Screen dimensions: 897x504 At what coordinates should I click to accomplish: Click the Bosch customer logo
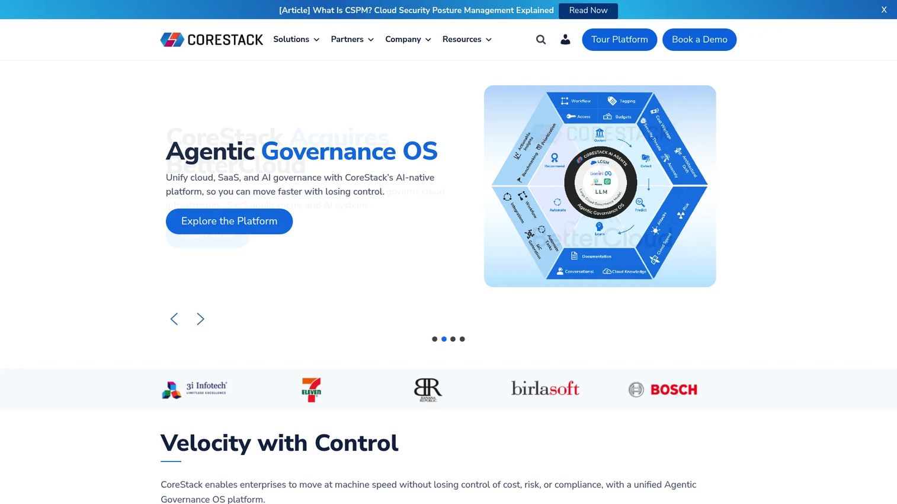click(x=662, y=390)
